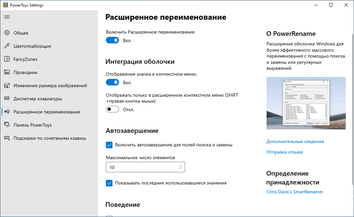Enable extended context menu only toggle
The width and height of the screenshot is (354, 217).
tap(113, 109)
